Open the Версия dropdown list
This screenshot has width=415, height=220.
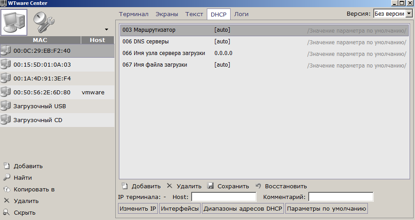coord(409,14)
